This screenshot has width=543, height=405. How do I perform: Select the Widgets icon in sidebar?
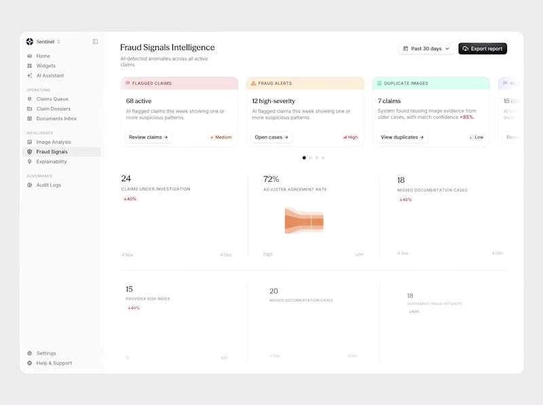tap(46, 65)
